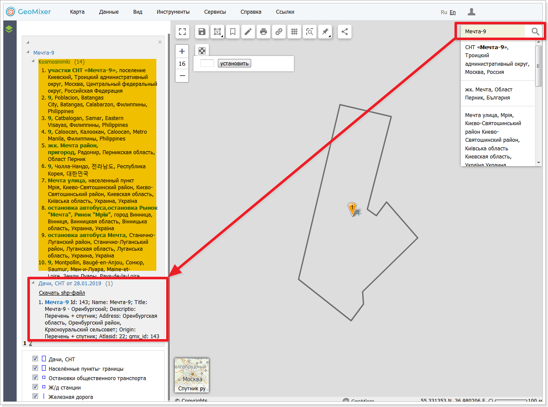548x407 pixels.
Task: Close the search results panel
Action: tap(160, 42)
